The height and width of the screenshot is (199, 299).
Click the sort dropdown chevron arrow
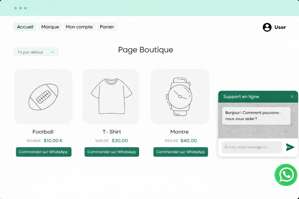[53, 52]
